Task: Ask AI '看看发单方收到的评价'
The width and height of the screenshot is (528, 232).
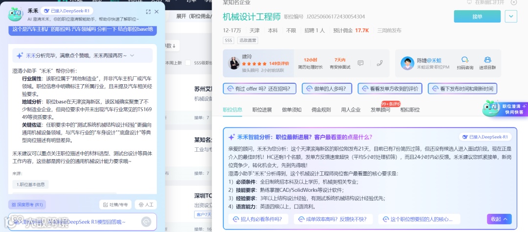Action: pyautogui.click(x=390, y=89)
